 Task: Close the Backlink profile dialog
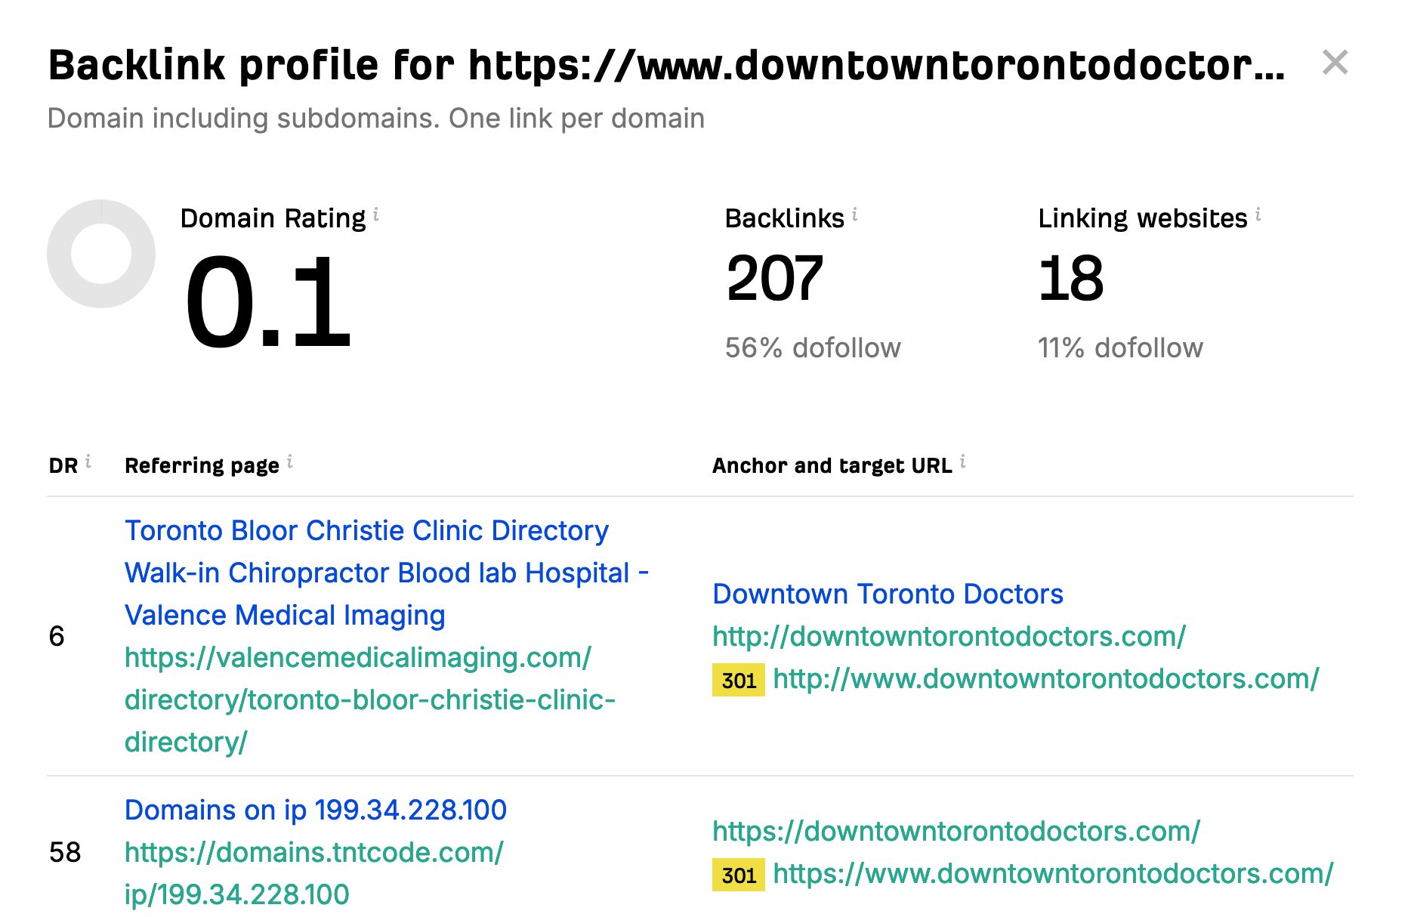coord(1335,63)
